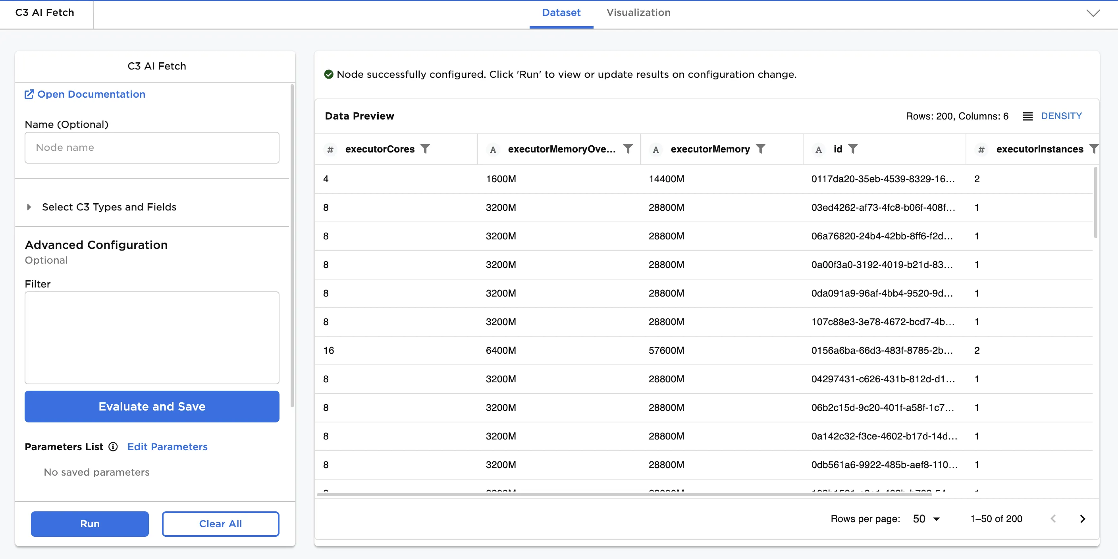Focus the Node name input field
The image size is (1118, 559).
tap(152, 148)
